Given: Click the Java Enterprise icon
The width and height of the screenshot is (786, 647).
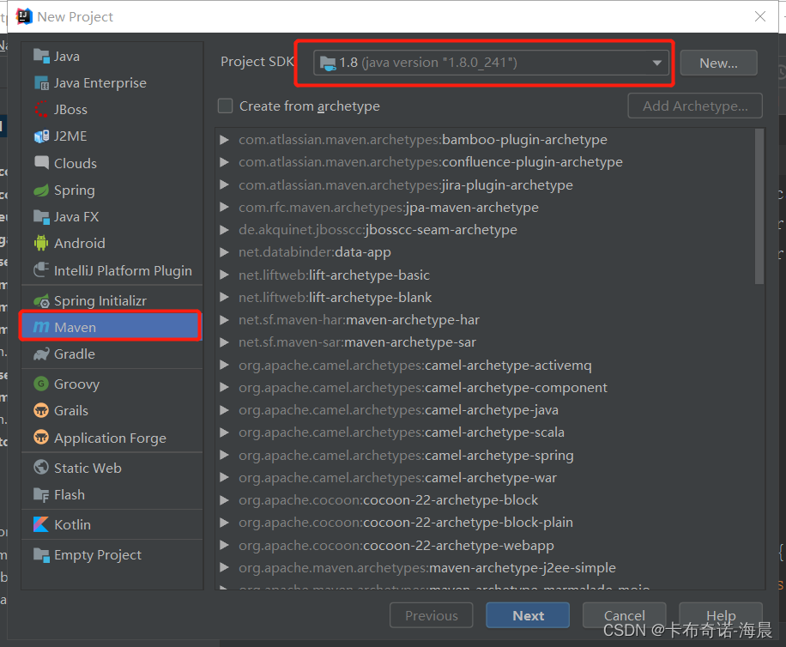Looking at the screenshot, I should coord(41,82).
